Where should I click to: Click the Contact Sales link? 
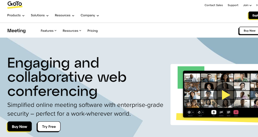[x=214, y=5]
